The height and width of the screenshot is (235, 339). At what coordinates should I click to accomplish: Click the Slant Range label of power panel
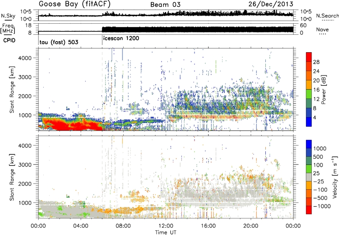(x=12, y=90)
